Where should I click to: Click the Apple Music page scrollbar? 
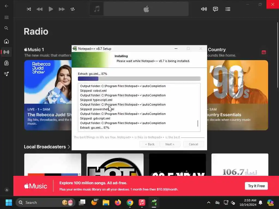[x=278, y=55]
